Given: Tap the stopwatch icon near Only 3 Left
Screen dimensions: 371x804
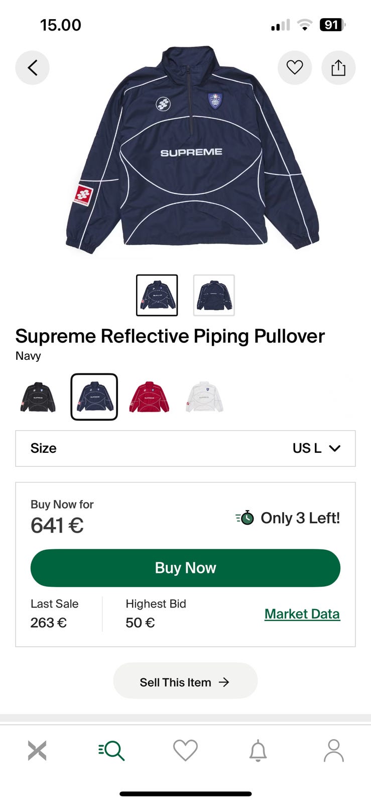Looking at the screenshot, I should click(245, 518).
